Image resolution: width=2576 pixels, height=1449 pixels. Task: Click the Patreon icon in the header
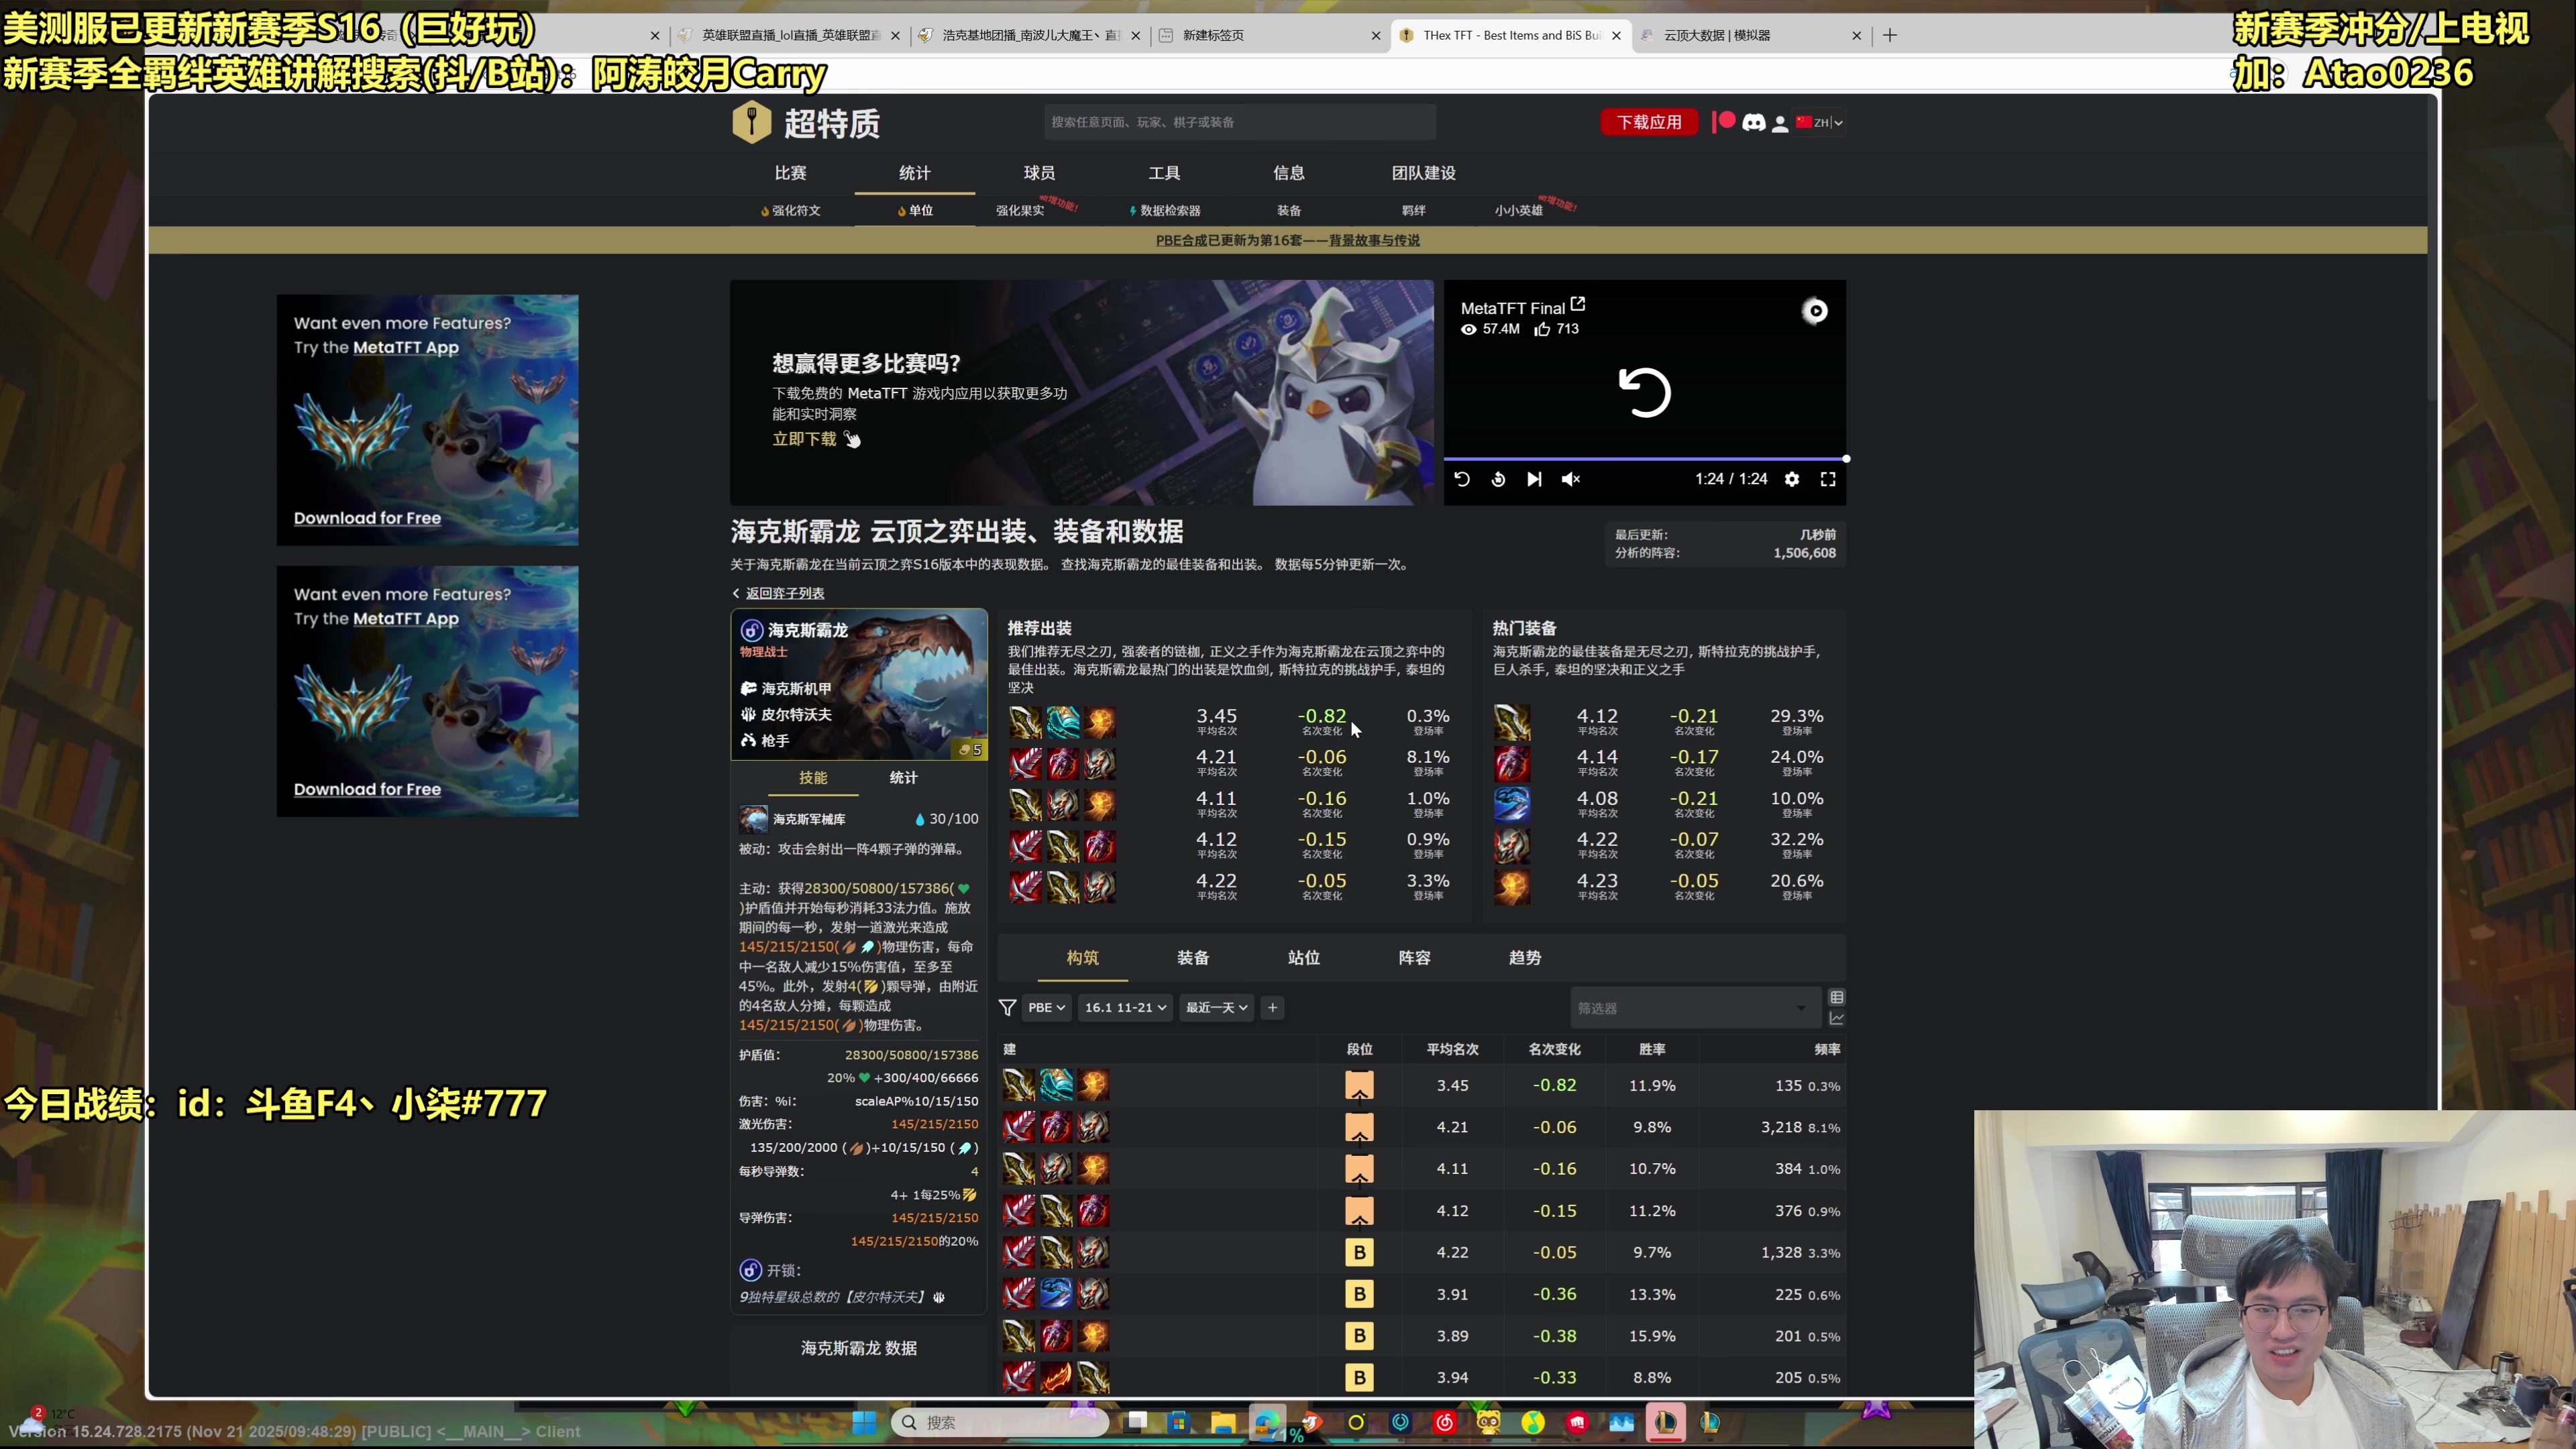[1724, 122]
